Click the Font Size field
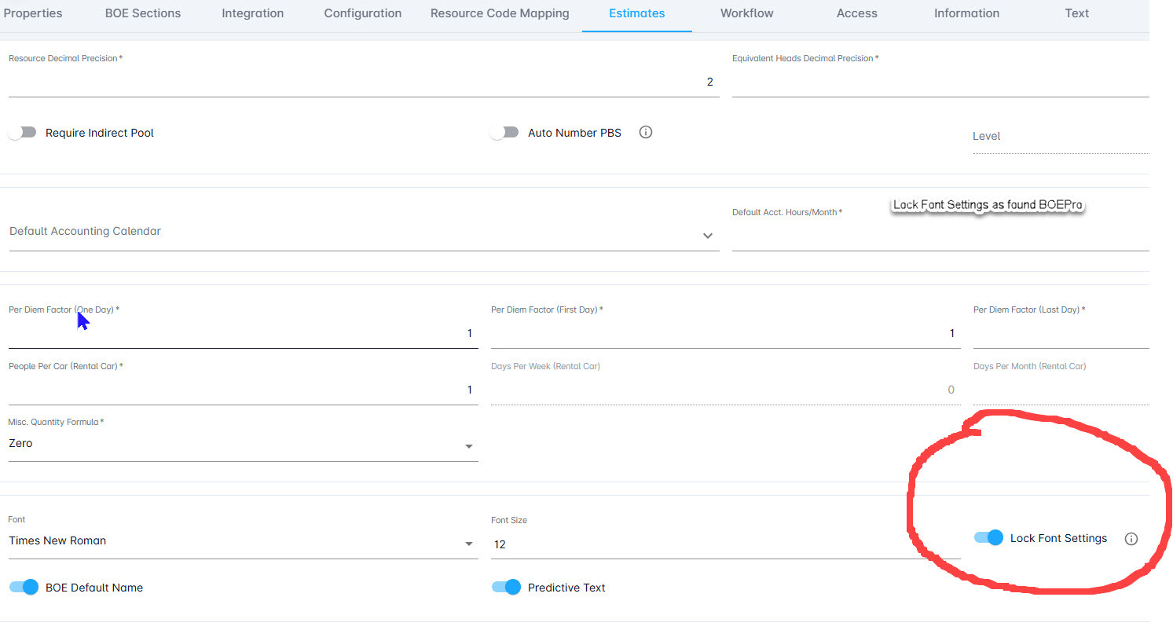 pos(725,544)
